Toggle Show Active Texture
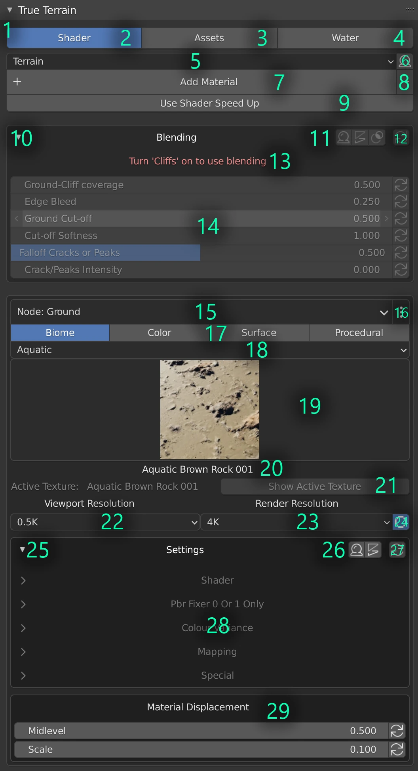Screen dimensions: 418x771 pyautogui.click(x=315, y=487)
